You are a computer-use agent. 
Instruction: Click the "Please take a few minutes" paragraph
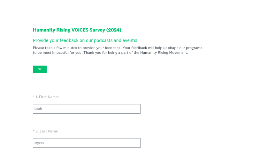click(117, 50)
